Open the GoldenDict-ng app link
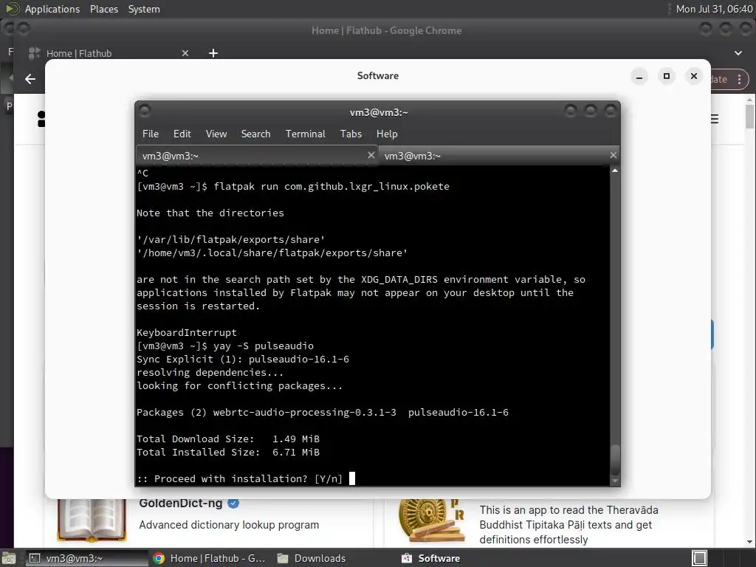The height and width of the screenshot is (567, 756). [x=180, y=503]
